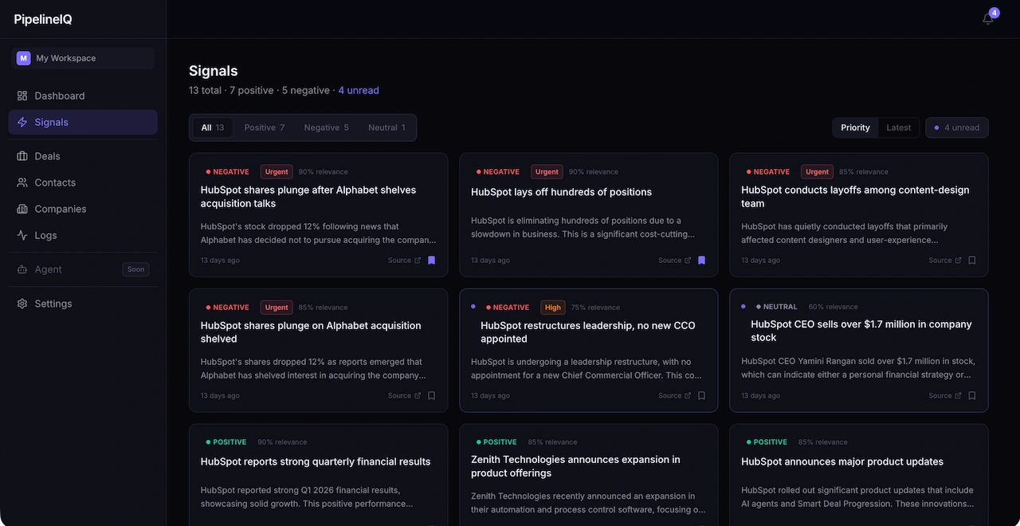Click the Urgent badge on lays off hundreds card
Viewport: 1020px width, 526px height.
point(547,172)
